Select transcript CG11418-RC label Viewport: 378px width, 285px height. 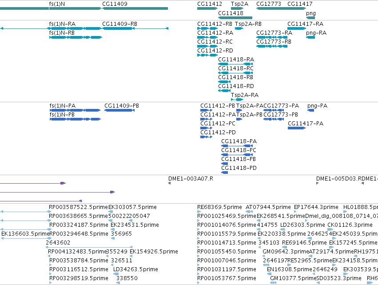click(x=236, y=68)
